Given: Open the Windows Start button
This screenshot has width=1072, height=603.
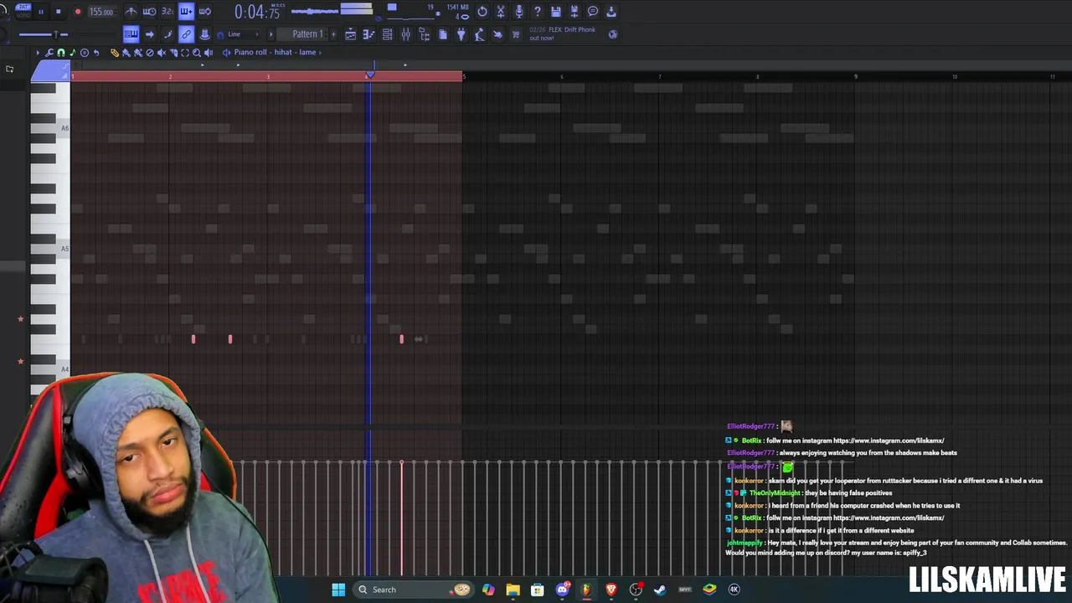Looking at the screenshot, I should point(338,590).
